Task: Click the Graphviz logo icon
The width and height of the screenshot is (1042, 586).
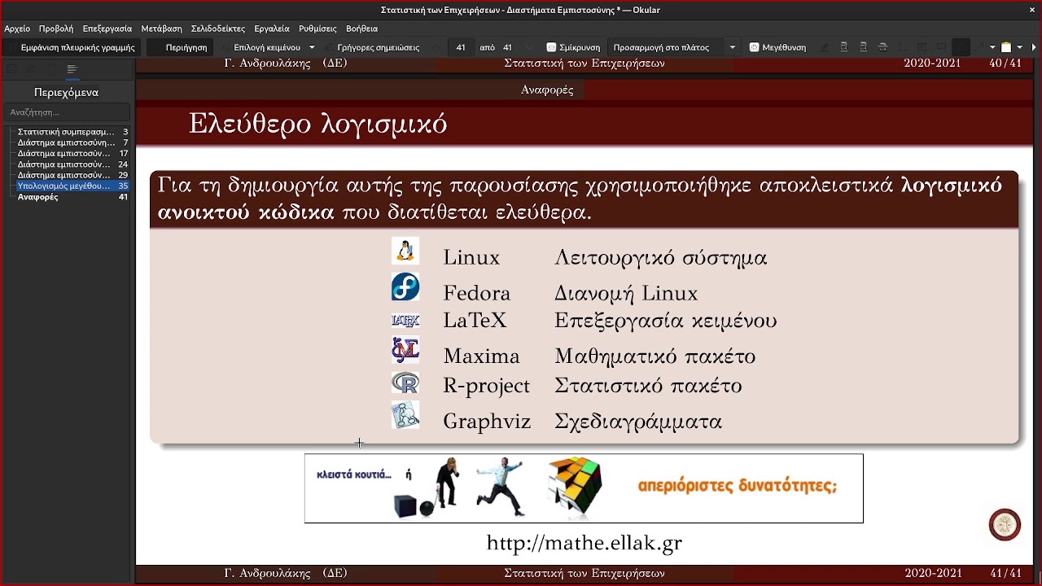Action: coord(405,416)
